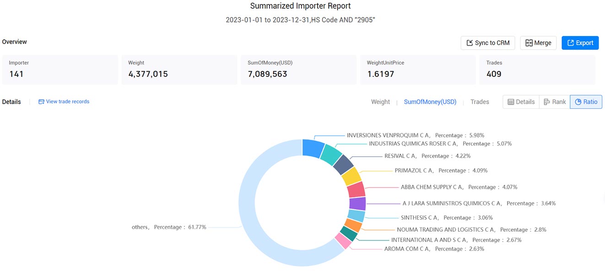Click the purple A J Lara segment
Screen dimensions: 605x271
pyautogui.click(x=357, y=204)
